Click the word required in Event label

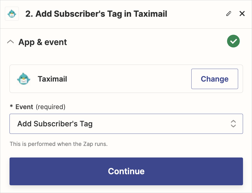point(50,107)
